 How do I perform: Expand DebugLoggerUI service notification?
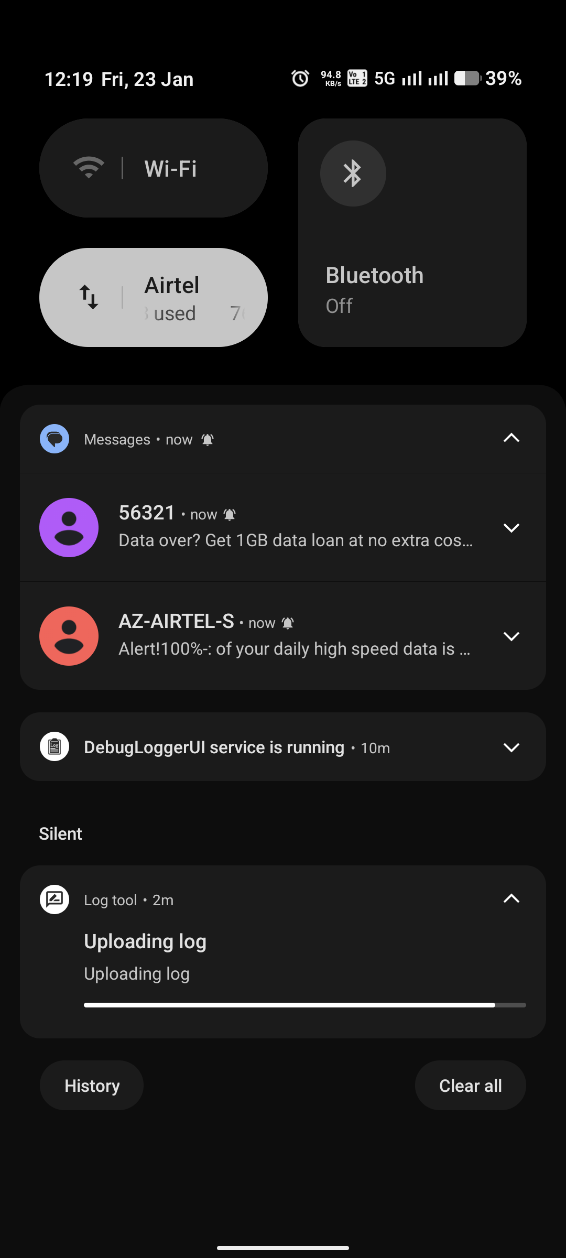[x=511, y=747]
